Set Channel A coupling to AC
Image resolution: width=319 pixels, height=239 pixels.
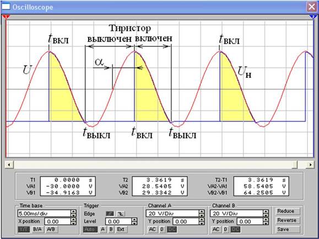153,229
